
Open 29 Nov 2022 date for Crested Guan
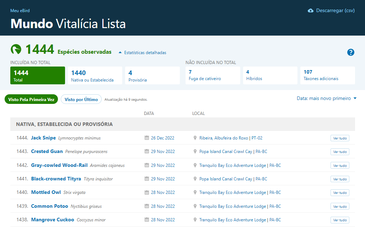(x=163, y=151)
